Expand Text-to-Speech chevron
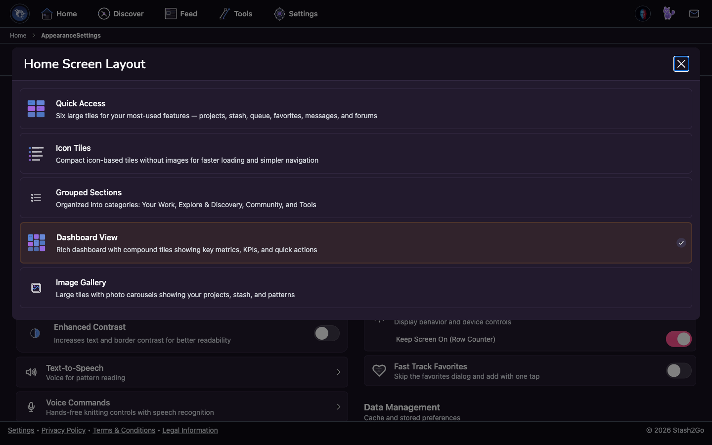712x445 pixels. point(339,372)
